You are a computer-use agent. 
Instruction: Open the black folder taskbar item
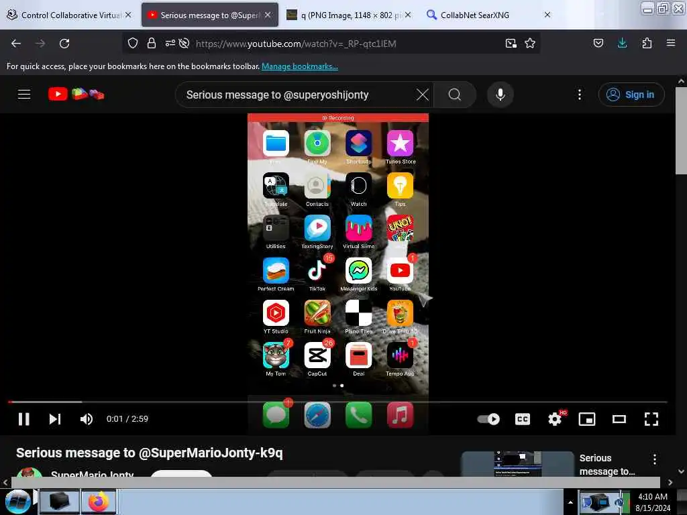pos(60,502)
